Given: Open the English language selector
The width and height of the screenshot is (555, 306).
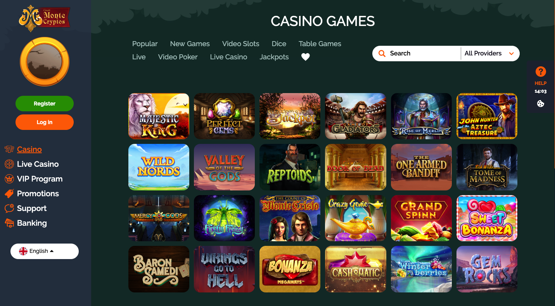Looking at the screenshot, I should click(x=45, y=251).
